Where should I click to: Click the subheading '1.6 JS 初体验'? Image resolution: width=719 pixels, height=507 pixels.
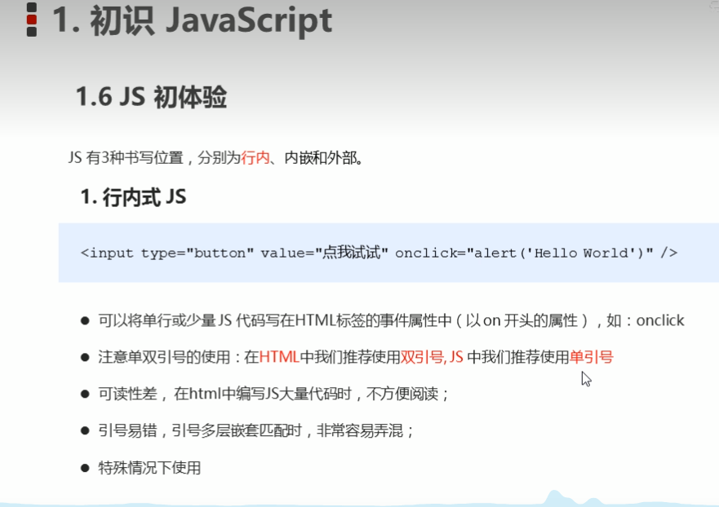tap(151, 97)
